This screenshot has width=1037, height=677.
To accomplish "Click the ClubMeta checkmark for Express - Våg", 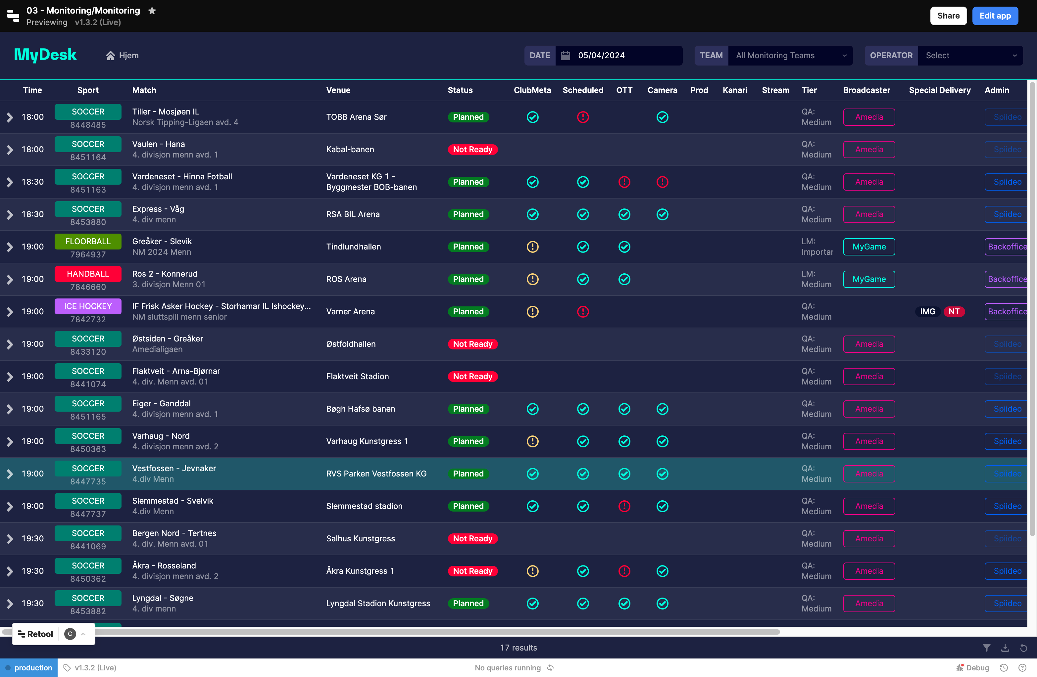I will point(532,214).
